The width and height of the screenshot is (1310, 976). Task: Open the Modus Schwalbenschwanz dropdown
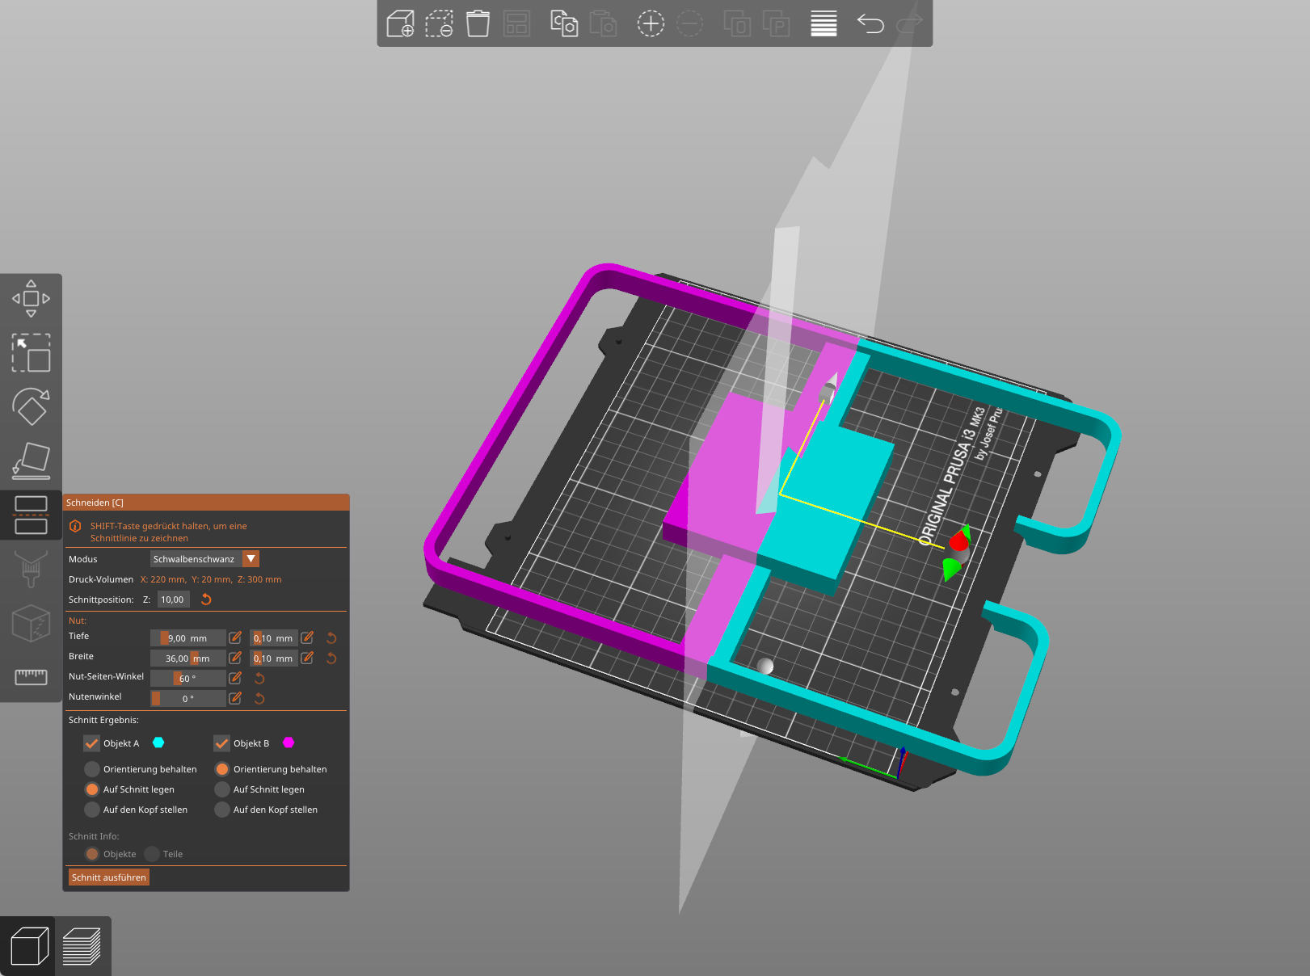click(x=251, y=559)
